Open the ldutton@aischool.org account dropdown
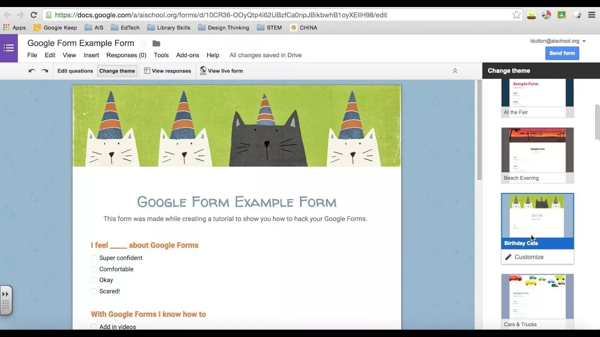 tap(558, 41)
